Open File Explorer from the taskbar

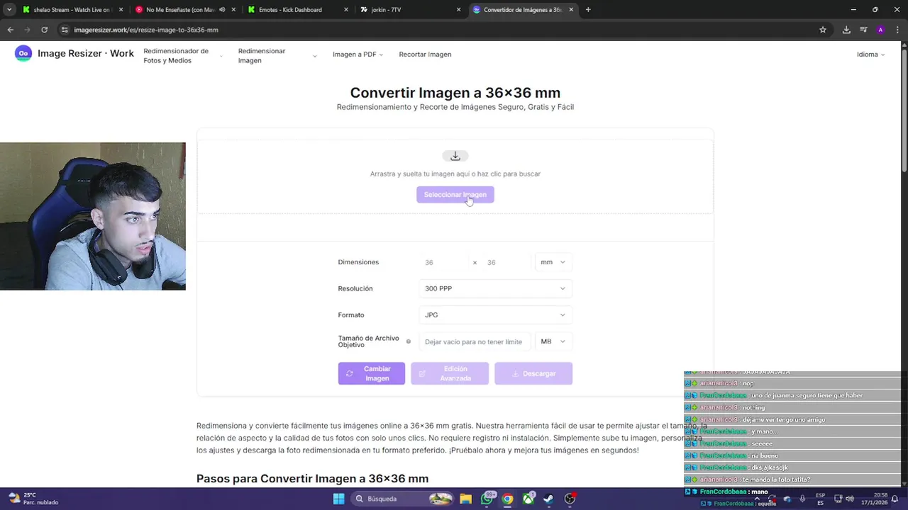coord(465,499)
